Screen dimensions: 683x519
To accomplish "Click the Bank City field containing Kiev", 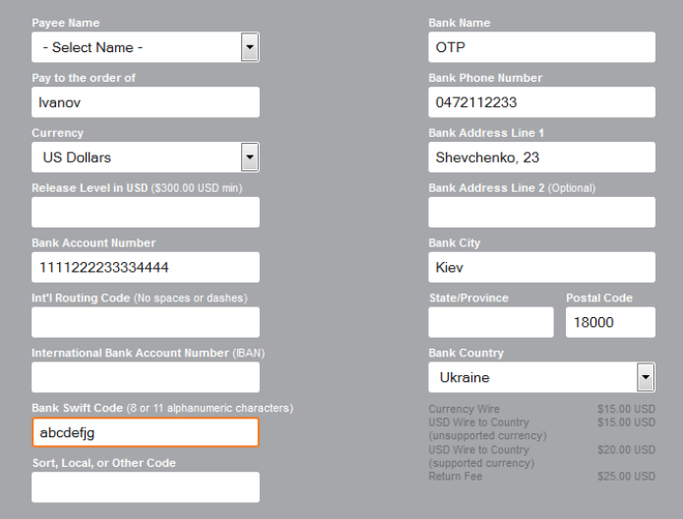I will pos(541,267).
